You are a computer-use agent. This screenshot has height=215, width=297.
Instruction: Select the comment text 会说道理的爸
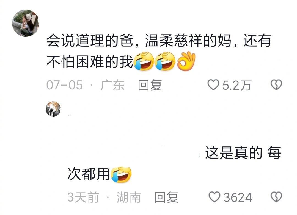90,40
